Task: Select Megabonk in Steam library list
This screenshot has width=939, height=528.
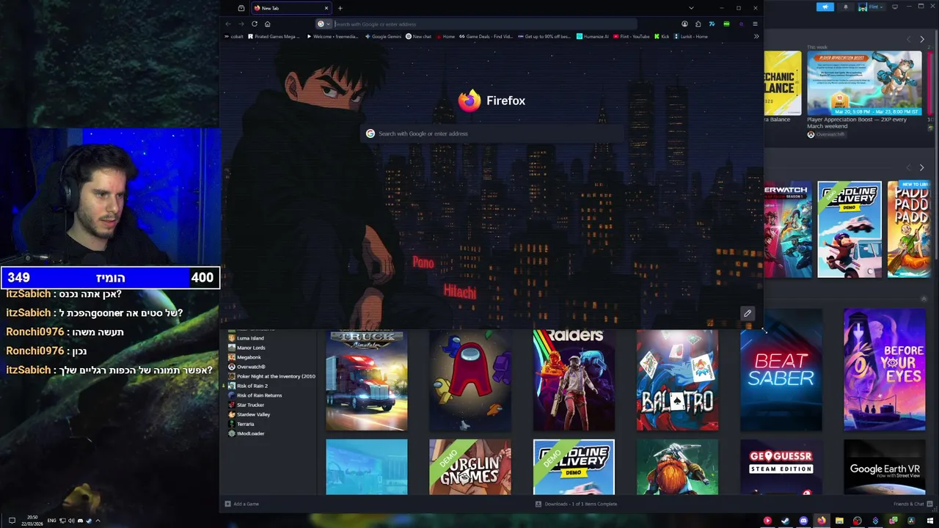Action: click(245, 357)
